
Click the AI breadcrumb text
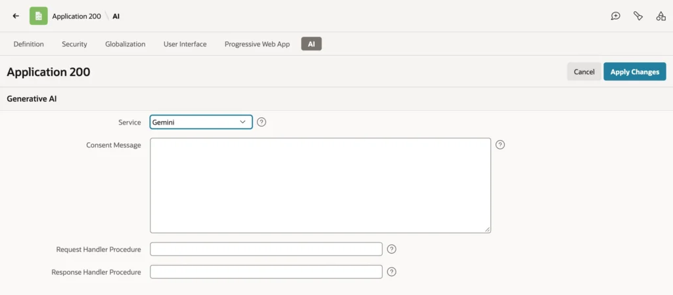(x=116, y=16)
